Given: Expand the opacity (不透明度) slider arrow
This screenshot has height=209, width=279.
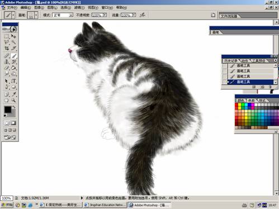Looking at the screenshot, I should coord(105,15).
